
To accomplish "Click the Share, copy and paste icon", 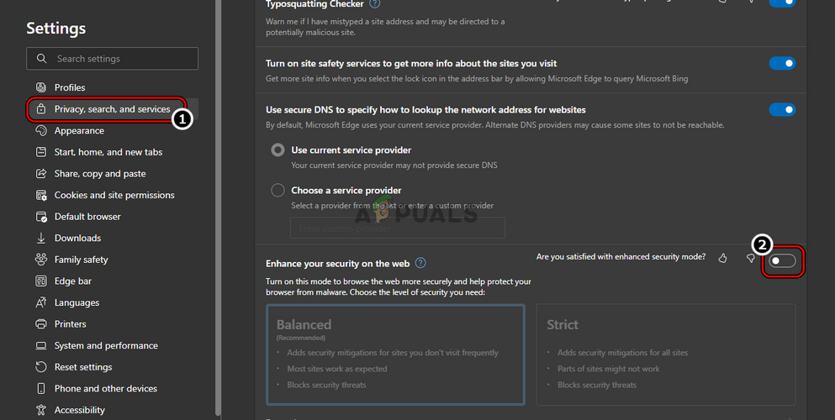I will [x=41, y=173].
